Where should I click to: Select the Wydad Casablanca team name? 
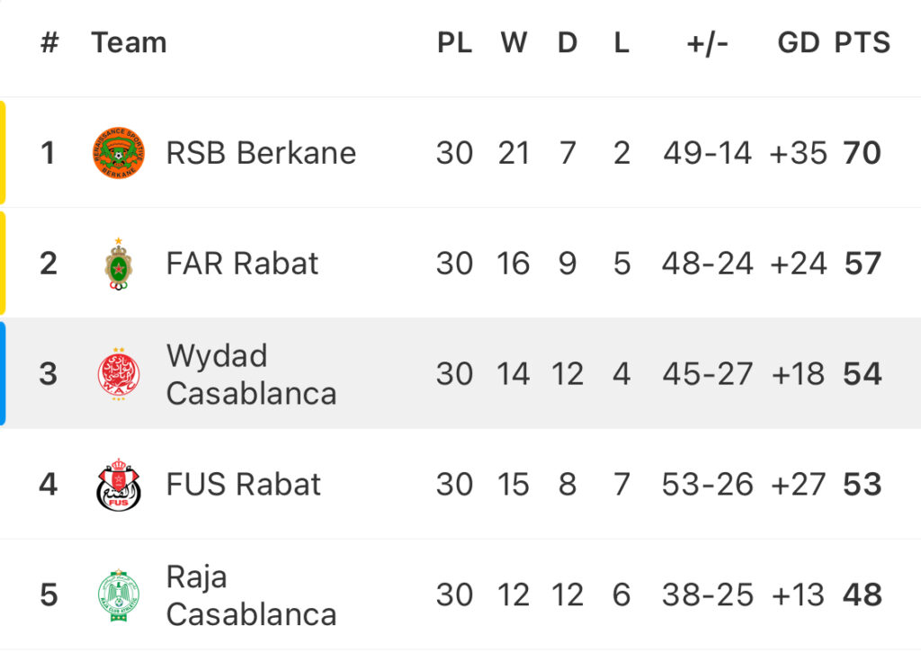(252, 374)
